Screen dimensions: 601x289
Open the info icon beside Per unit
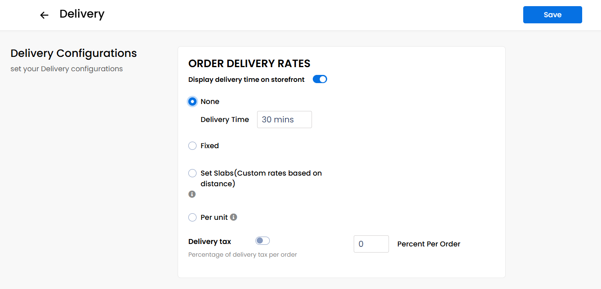[x=233, y=217]
